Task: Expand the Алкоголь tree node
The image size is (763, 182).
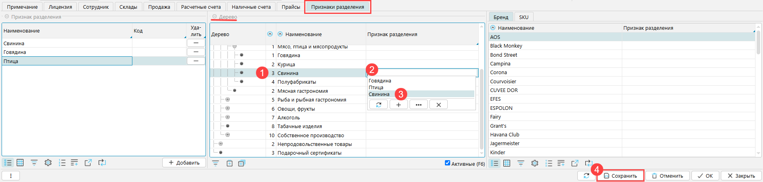Action: tap(227, 117)
